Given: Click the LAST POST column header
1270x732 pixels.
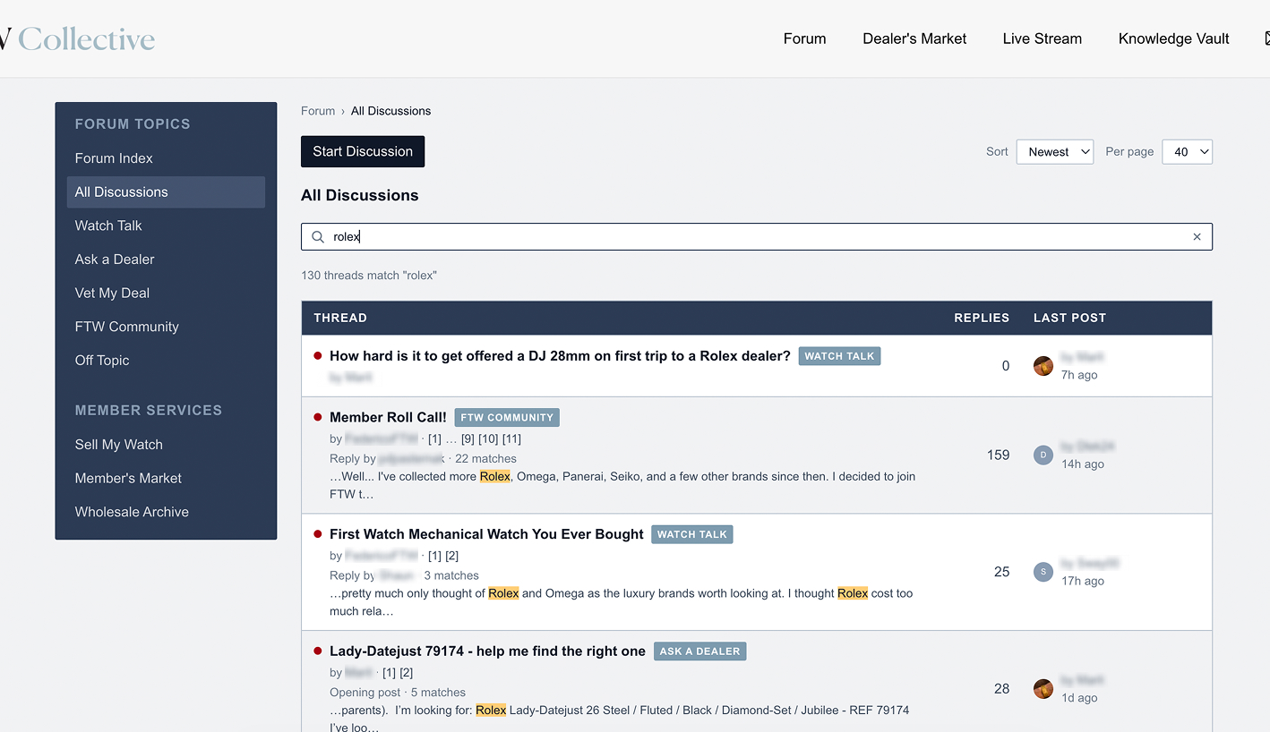Looking at the screenshot, I should point(1069,318).
